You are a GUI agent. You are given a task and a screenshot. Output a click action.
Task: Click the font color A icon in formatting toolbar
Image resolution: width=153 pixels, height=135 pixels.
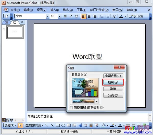[121, 16]
